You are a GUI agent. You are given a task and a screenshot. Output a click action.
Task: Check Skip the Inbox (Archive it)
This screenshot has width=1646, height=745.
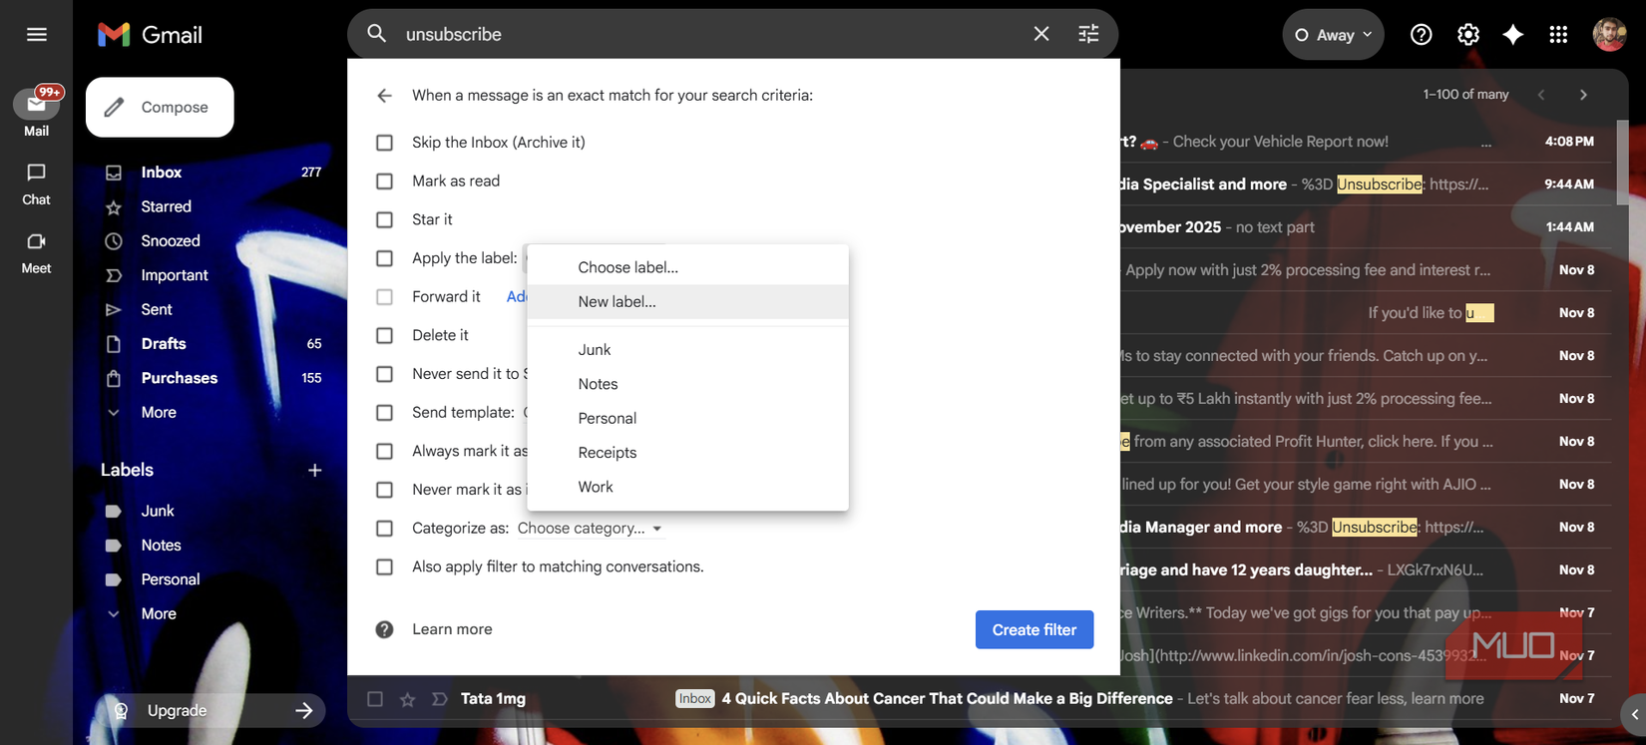[384, 143]
